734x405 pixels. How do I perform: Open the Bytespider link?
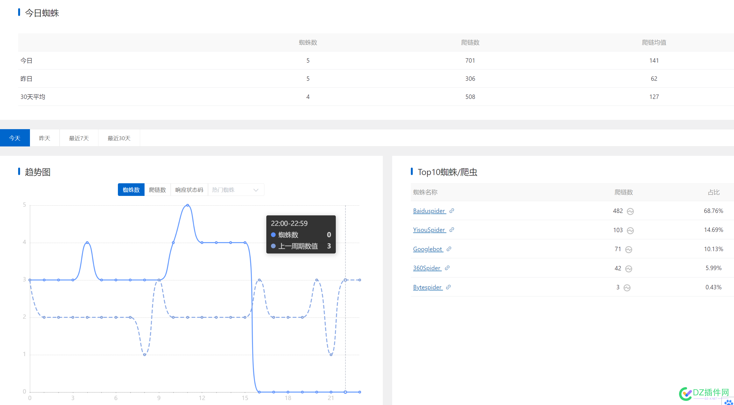pos(427,287)
